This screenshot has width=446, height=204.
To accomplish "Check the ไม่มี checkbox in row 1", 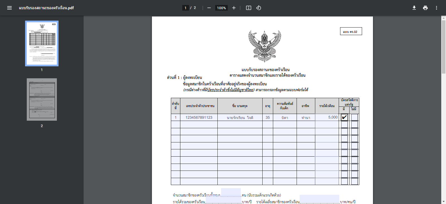I will 355,117.
